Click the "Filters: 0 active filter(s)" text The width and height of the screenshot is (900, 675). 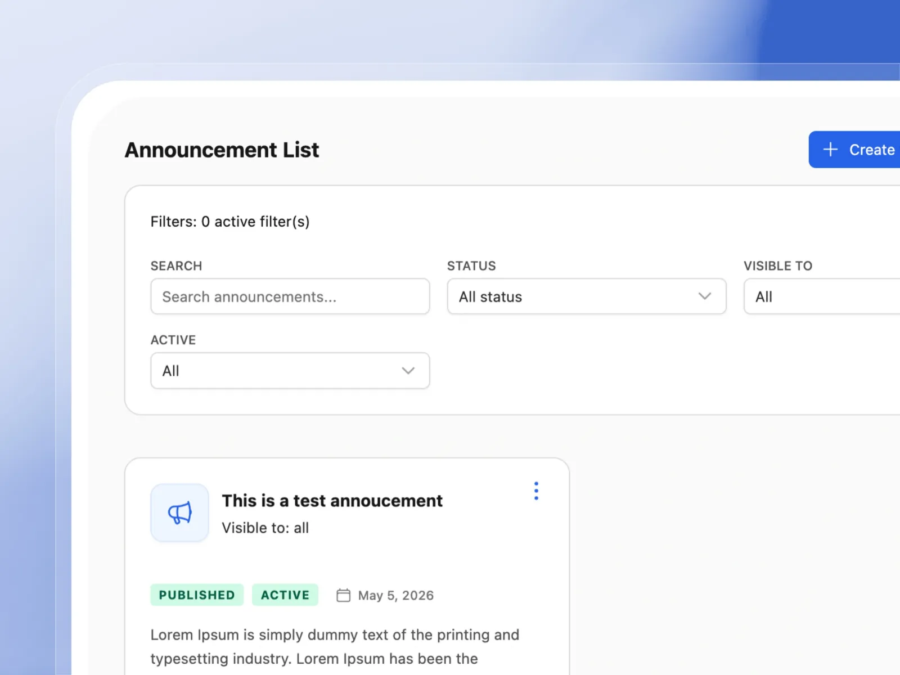[230, 222]
